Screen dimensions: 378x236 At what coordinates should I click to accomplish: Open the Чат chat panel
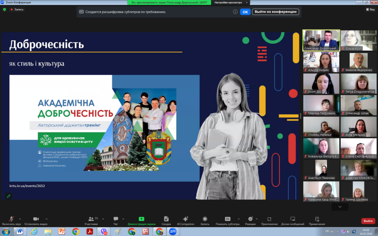tap(116, 219)
